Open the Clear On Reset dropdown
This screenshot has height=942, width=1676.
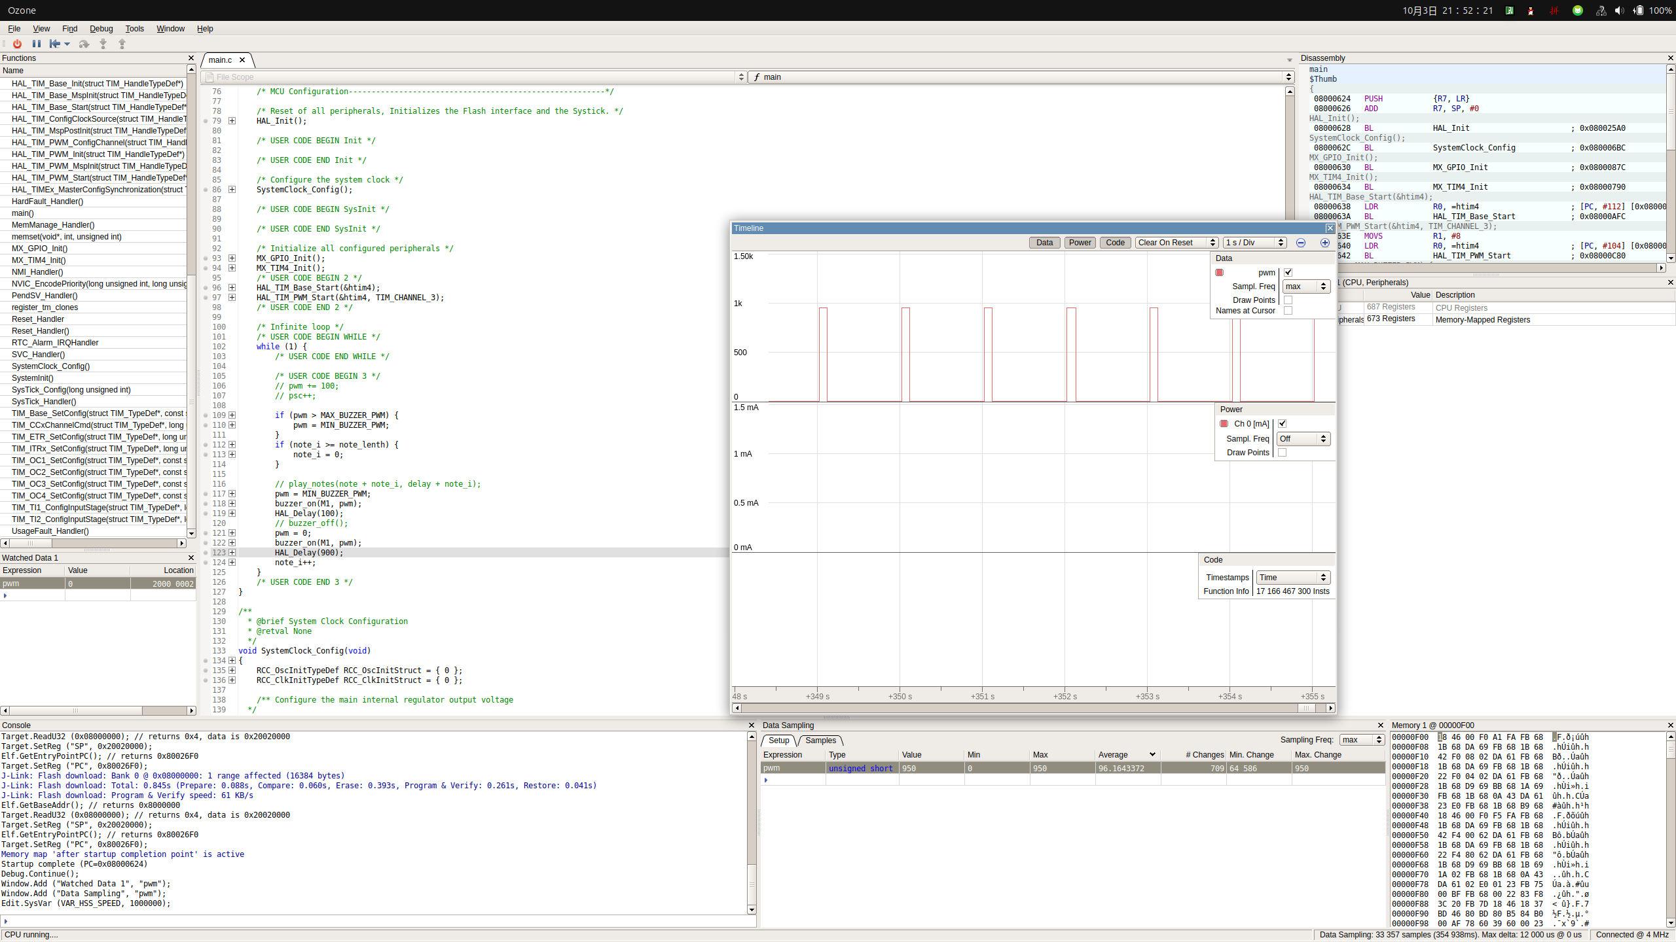1176,243
